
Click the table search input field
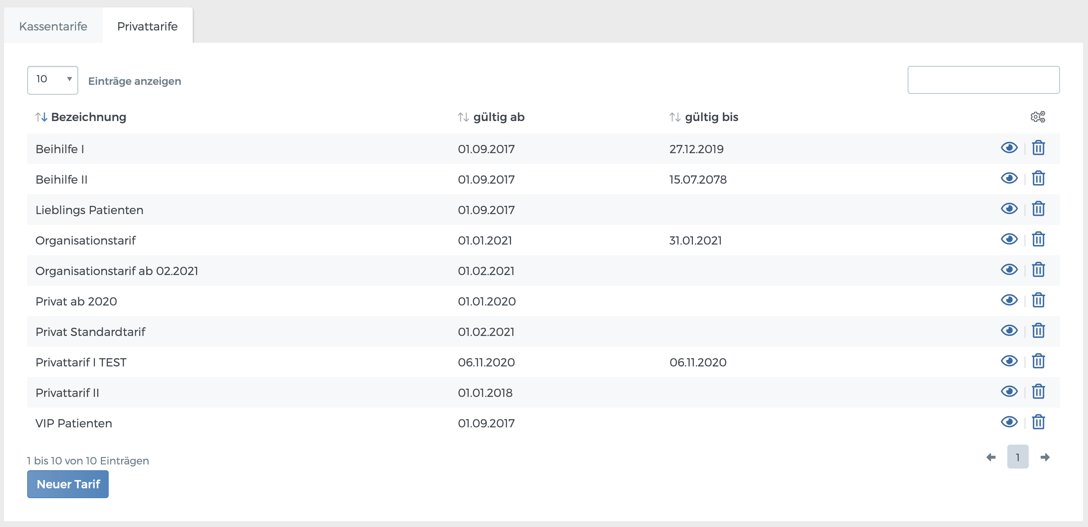tap(983, 80)
